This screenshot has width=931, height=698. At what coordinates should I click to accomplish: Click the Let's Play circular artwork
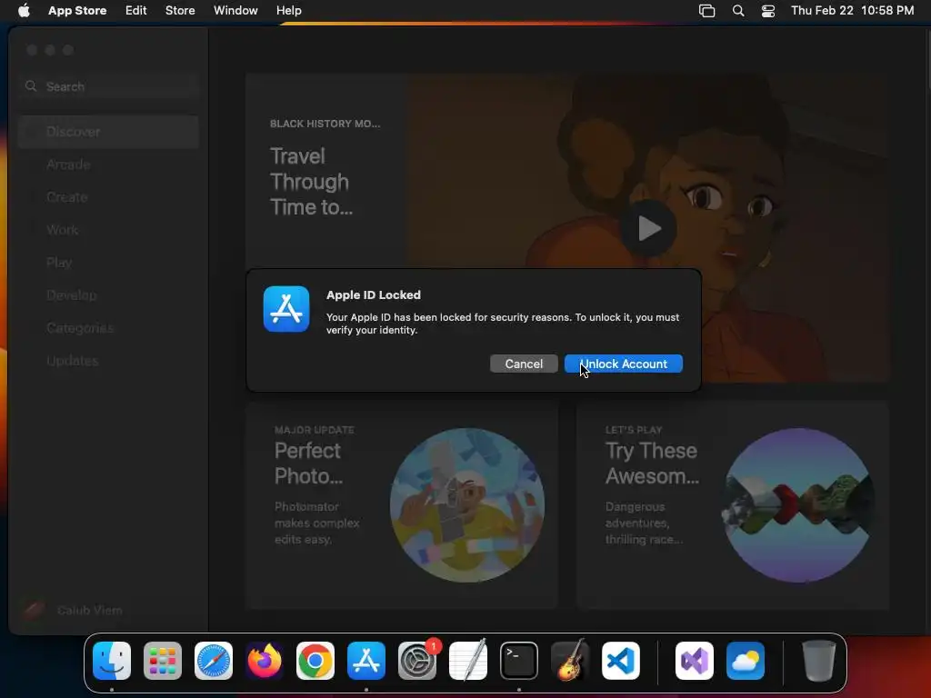(x=798, y=505)
